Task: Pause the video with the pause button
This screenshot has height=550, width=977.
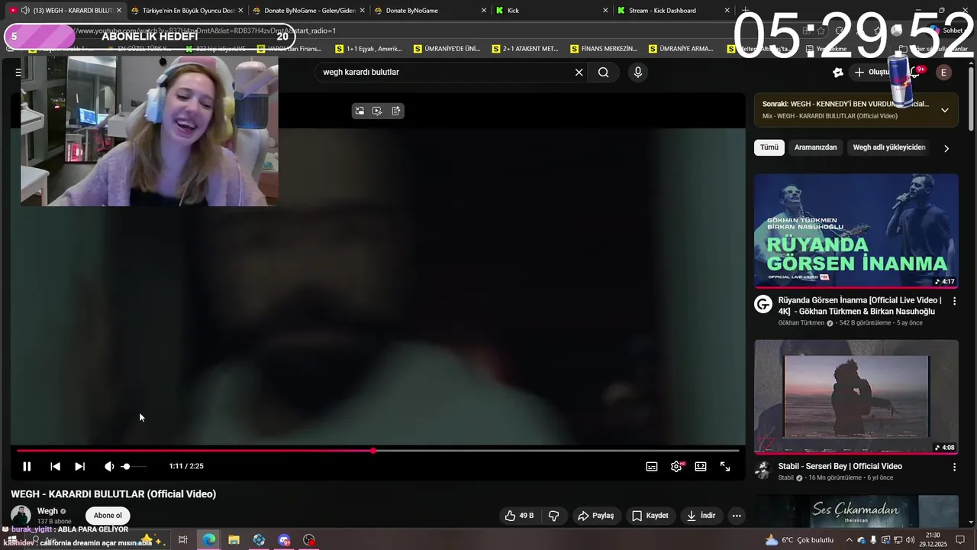Action: pos(27,466)
